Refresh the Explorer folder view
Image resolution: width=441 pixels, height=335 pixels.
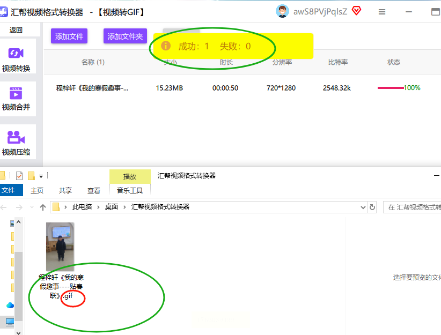pos(372,207)
